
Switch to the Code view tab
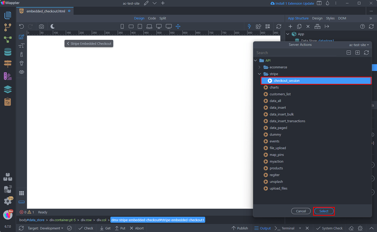click(x=152, y=18)
